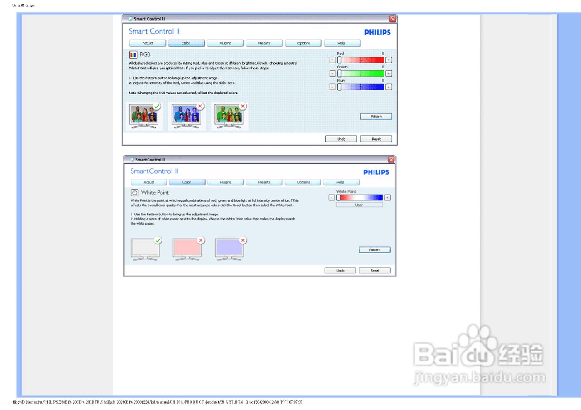Select the green-tinted monitor photo thumbnail
The height and width of the screenshot is (410, 581).
[x=230, y=117]
